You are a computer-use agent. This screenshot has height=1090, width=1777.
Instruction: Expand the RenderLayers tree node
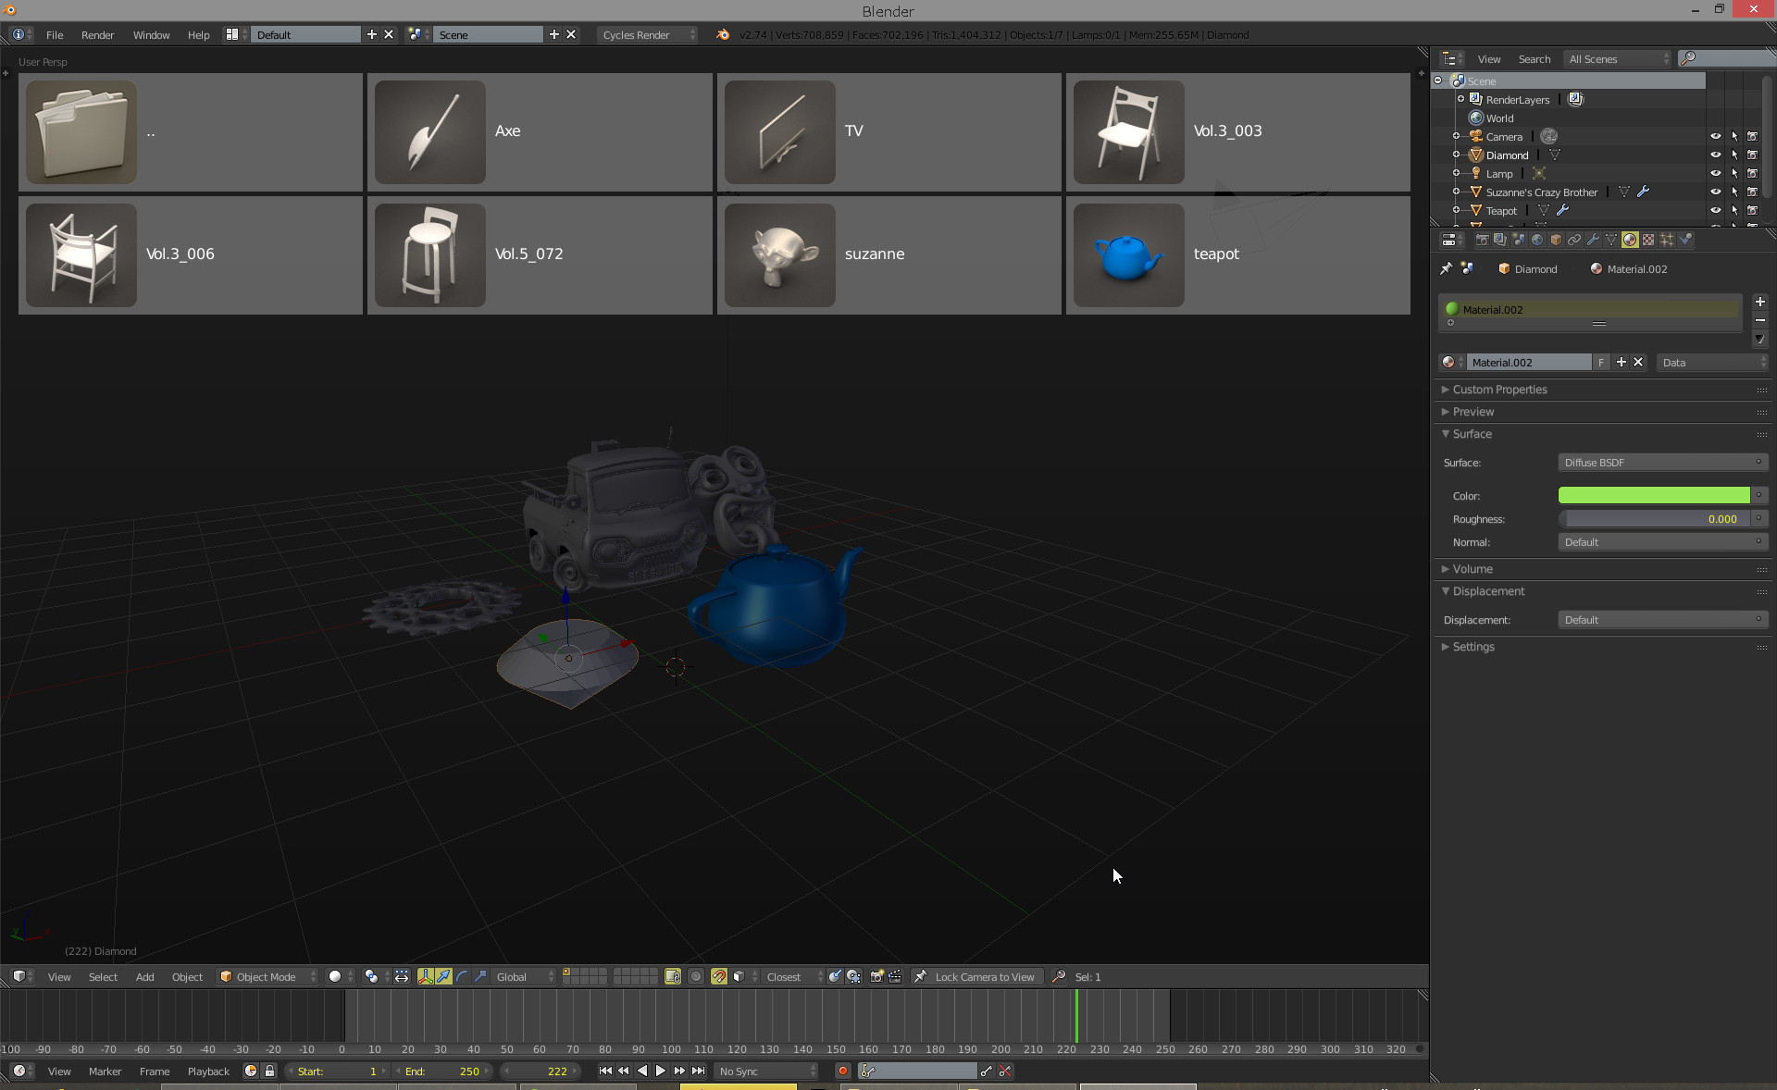coord(1460,99)
